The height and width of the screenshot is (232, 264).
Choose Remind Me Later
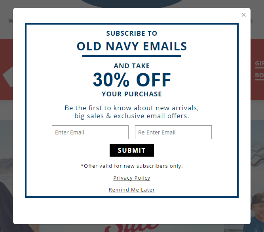[132, 190]
